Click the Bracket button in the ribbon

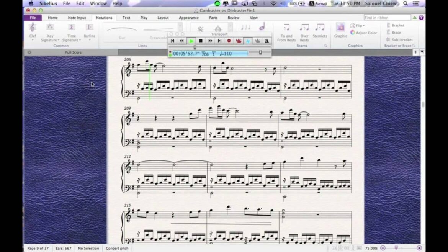tap(395, 25)
